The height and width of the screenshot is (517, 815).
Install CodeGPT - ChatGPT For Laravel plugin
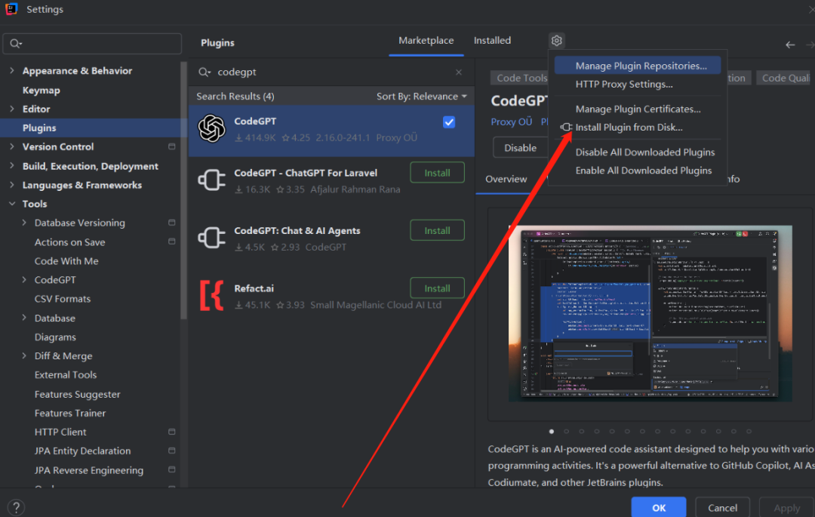click(x=437, y=173)
